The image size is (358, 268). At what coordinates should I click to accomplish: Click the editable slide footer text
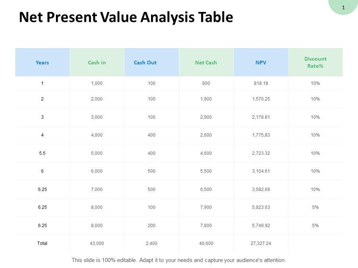[179, 260]
